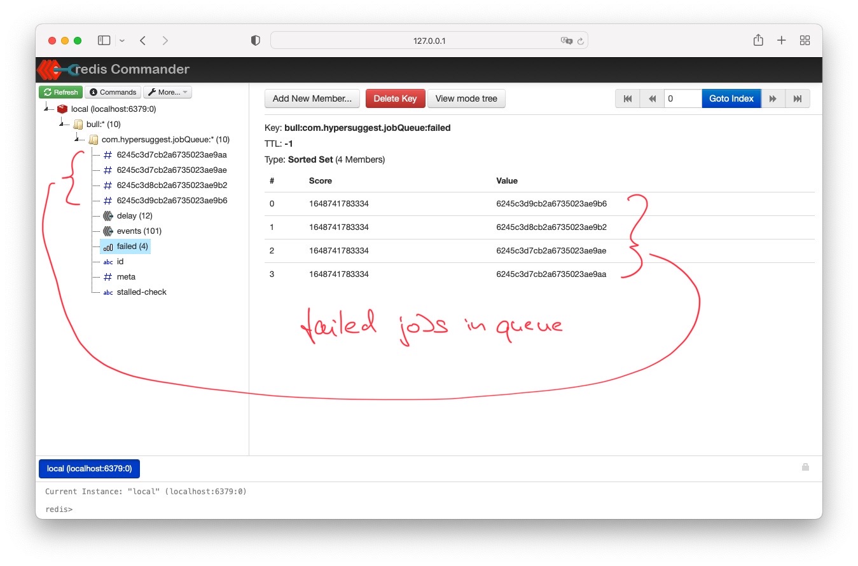Select the sorted set icon of failed key
The width and height of the screenshot is (858, 566).
coord(107,246)
